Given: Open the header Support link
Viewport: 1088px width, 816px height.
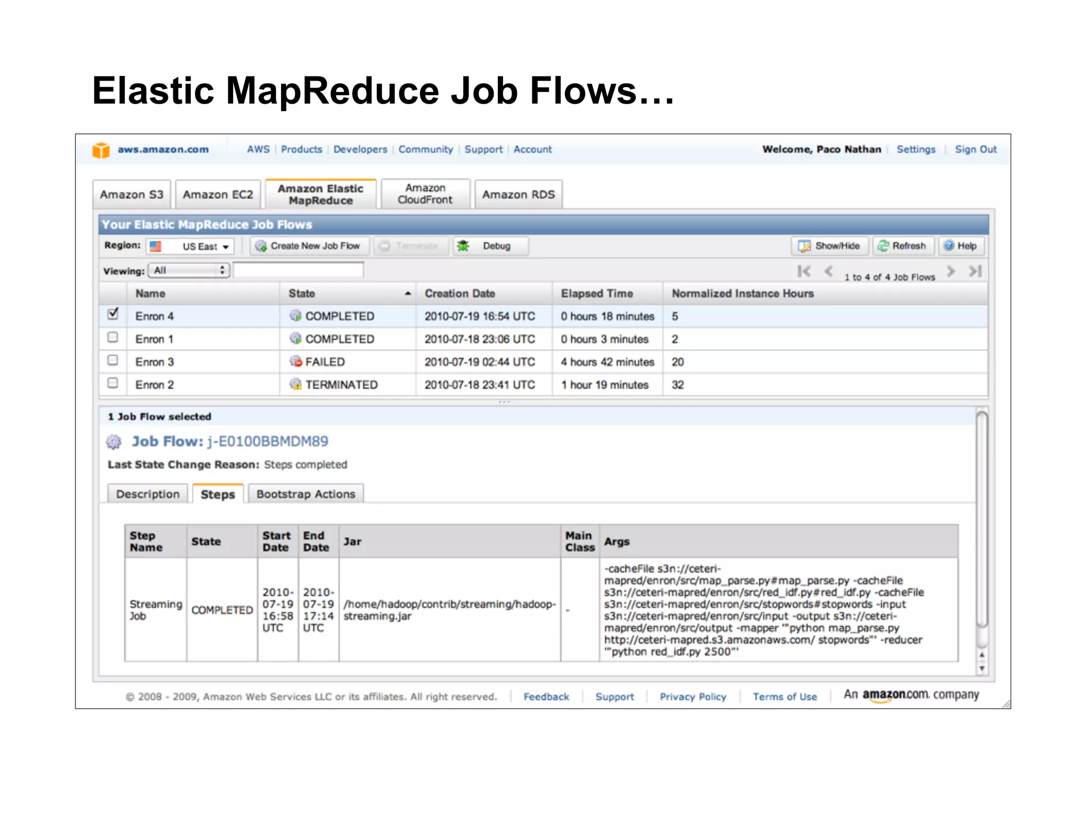Looking at the screenshot, I should 483,149.
